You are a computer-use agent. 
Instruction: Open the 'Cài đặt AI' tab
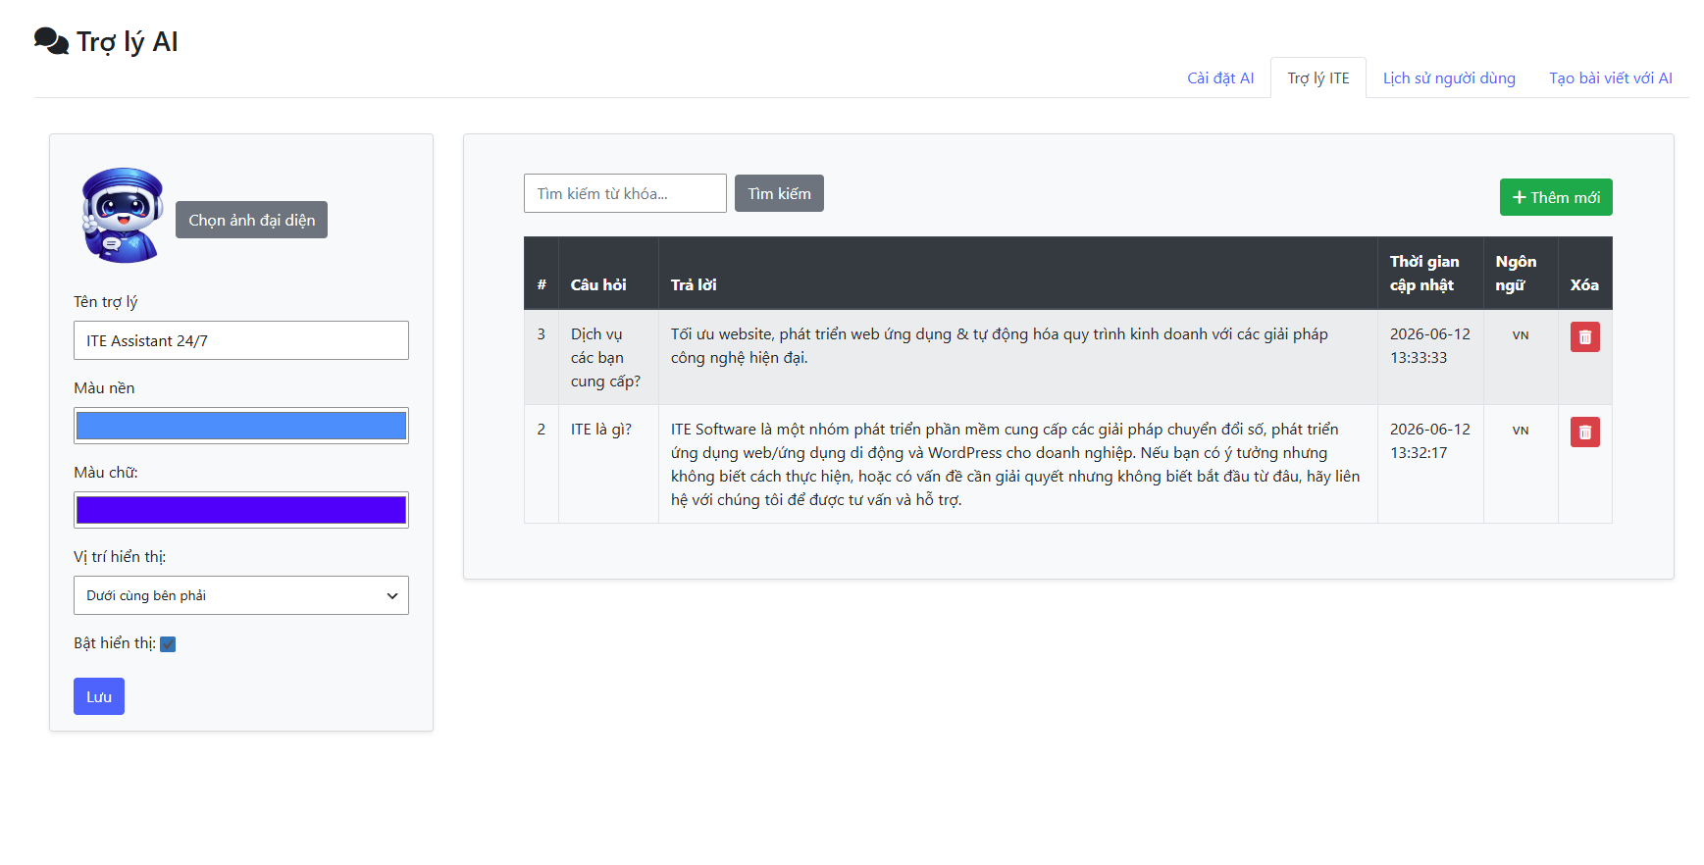click(x=1220, y=78)
